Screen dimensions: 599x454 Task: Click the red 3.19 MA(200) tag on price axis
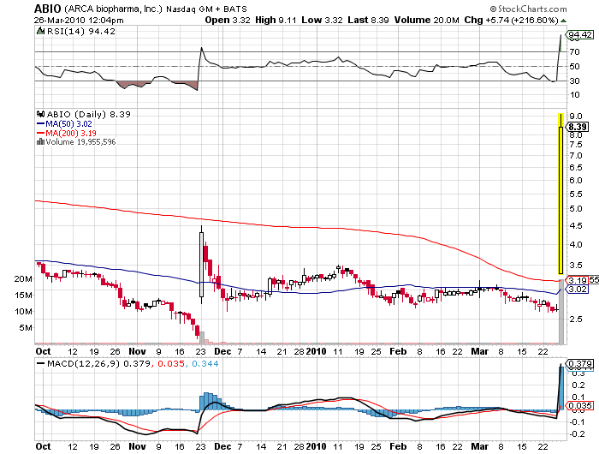pyautogui.click(x=578, y=280)
